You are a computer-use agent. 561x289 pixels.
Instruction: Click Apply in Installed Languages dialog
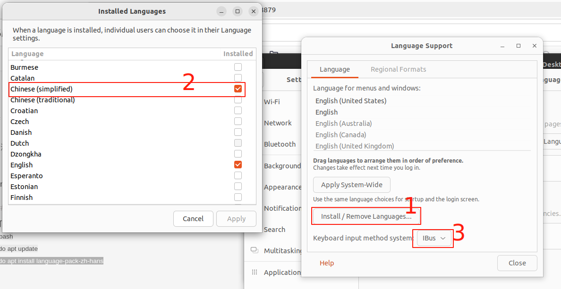pos(236,219)
